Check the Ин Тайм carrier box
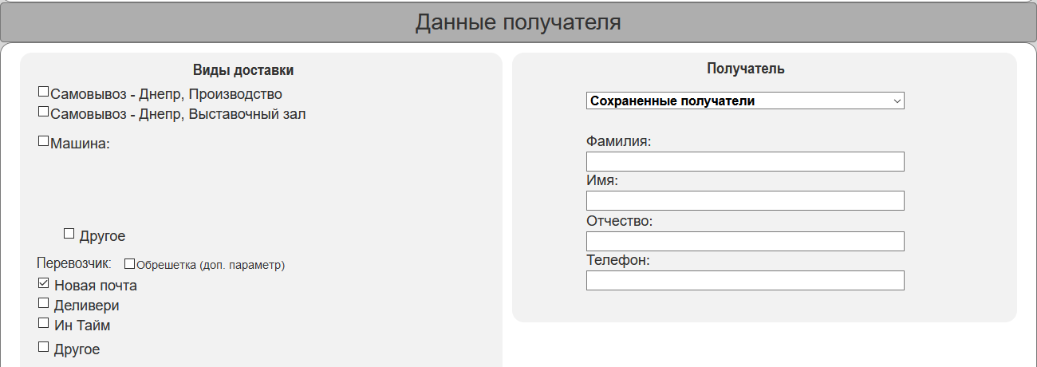The width and height of the screenshot is (1037, 367). click(x=44, y=323)
